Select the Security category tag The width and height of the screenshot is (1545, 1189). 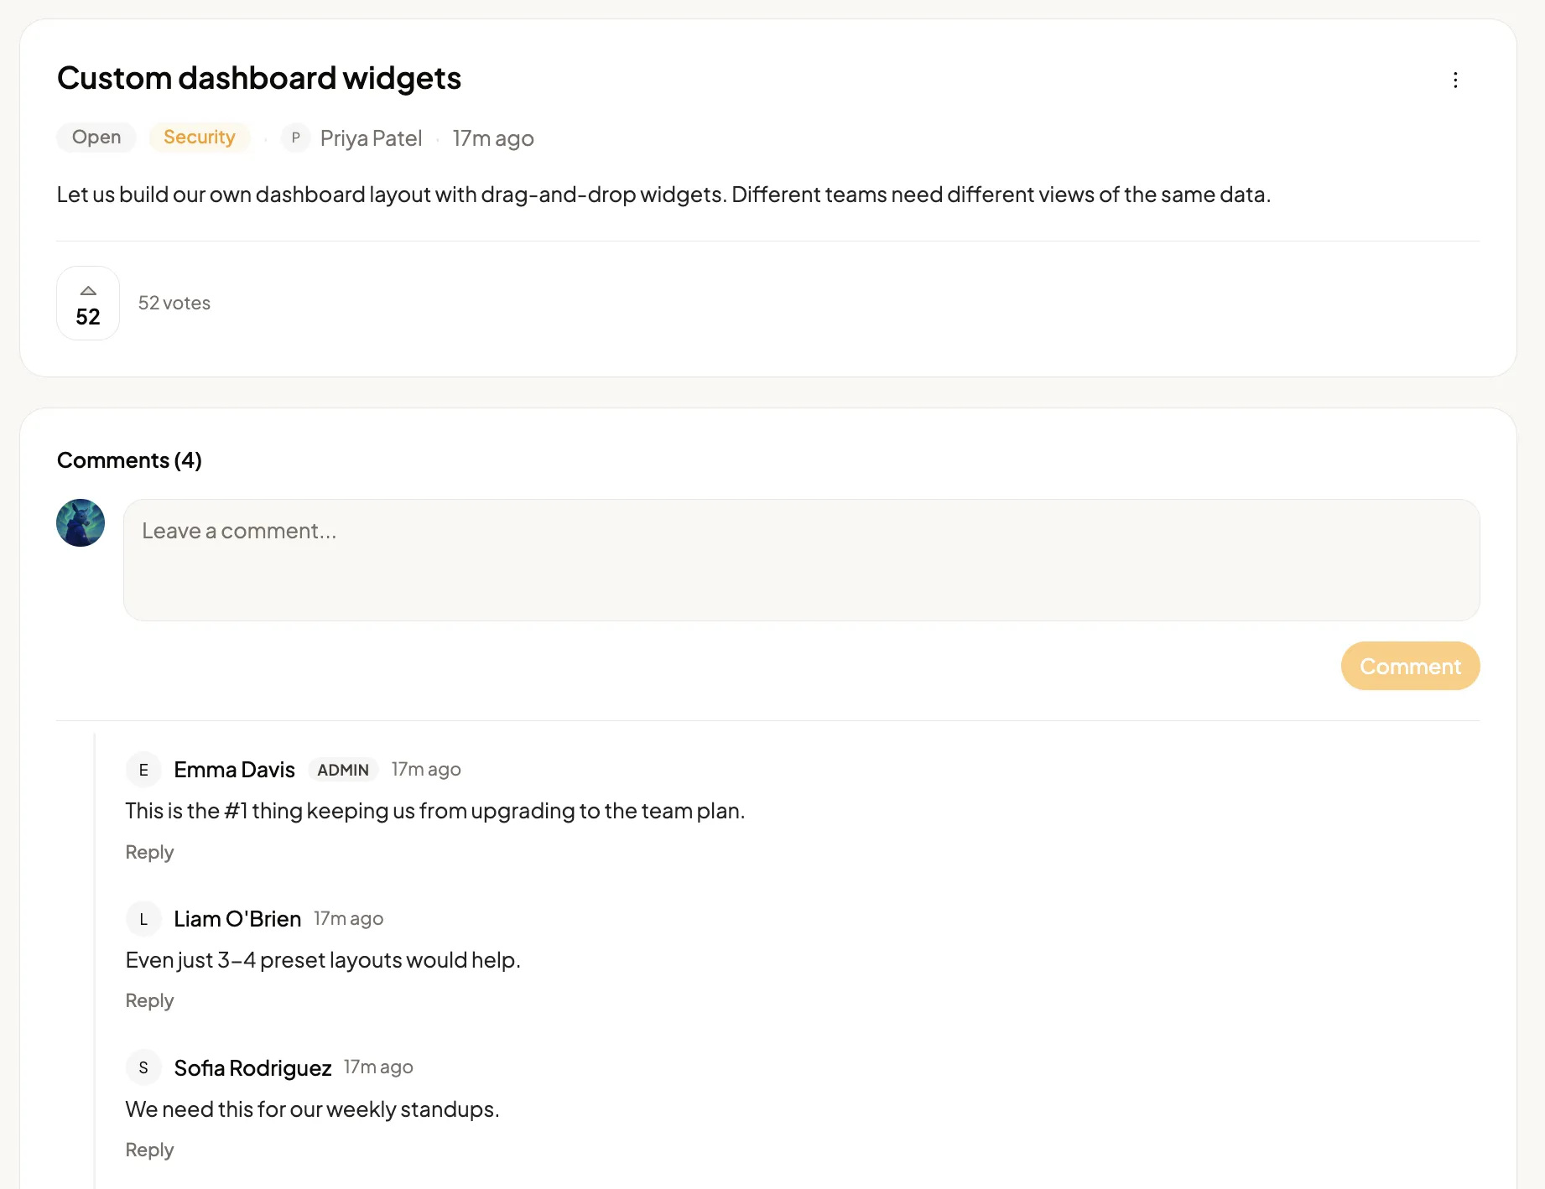click(x=200, y=138)
